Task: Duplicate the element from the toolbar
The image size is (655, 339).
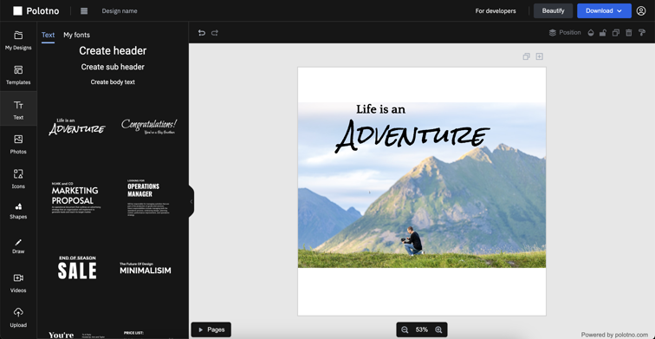Action: (x=616, y=33)
